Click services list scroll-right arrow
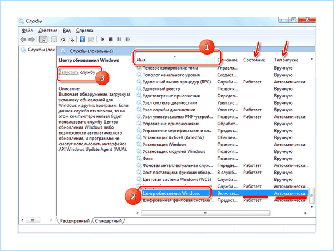 pyautogui.click(x=305, y=213)
